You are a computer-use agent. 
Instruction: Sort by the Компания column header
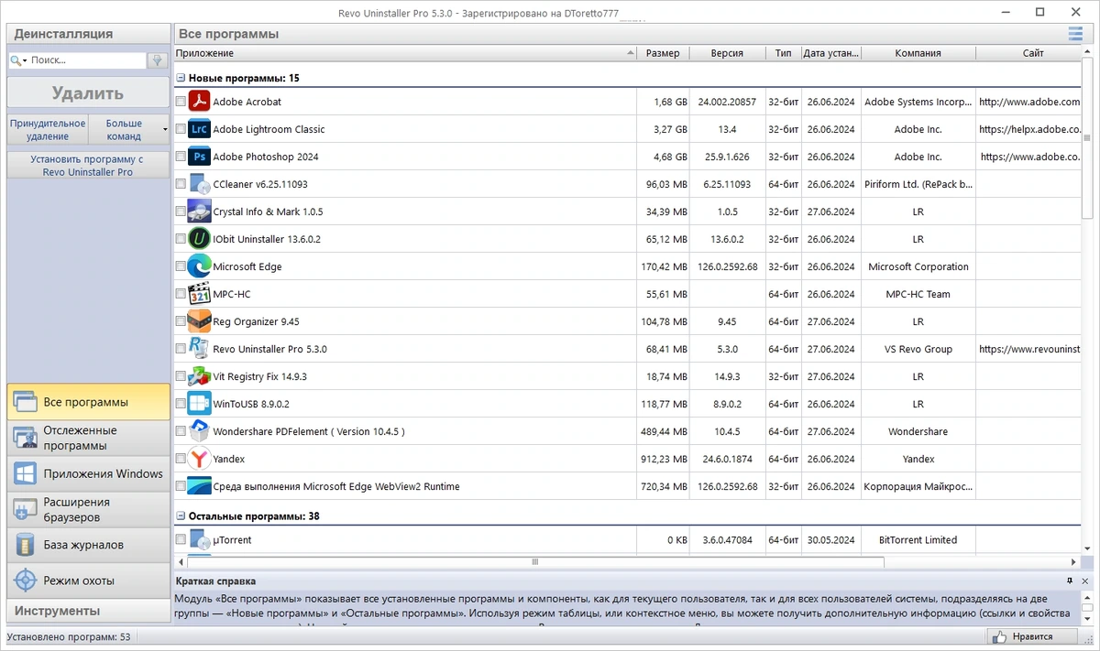click(918, 53)
